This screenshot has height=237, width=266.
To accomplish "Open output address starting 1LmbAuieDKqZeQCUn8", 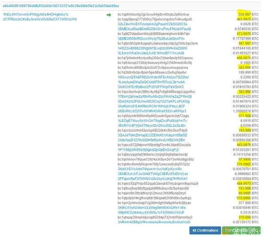I will [x=151, y=82].
